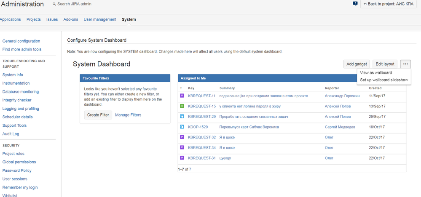Click the feedback icon near Back to project
The image size is (421, 197).
tap(355, 4)
